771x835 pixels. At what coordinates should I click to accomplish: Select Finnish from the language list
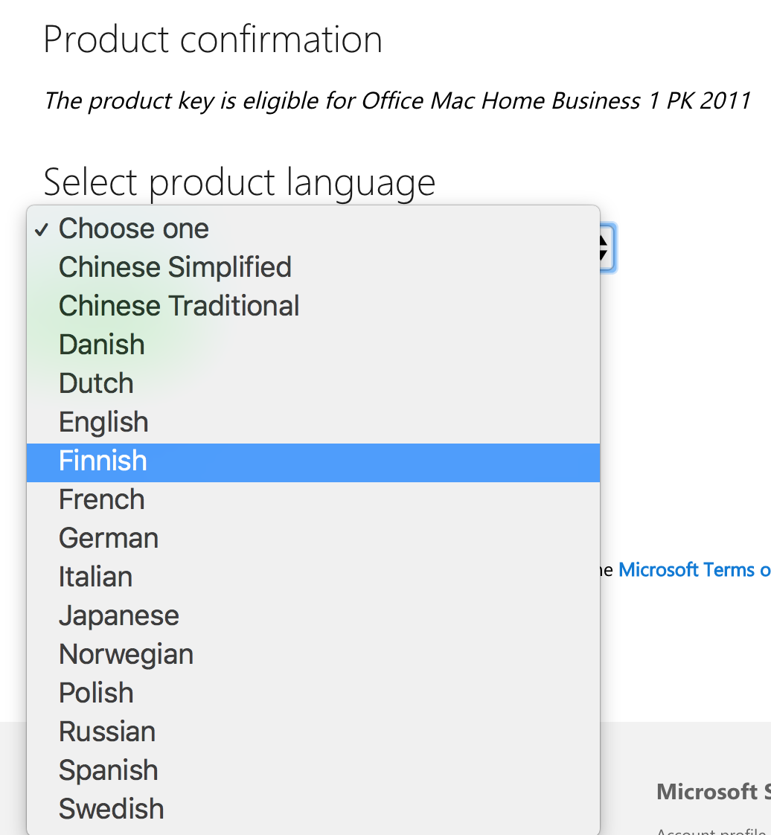pyautogui.click(x=313, y=462)
